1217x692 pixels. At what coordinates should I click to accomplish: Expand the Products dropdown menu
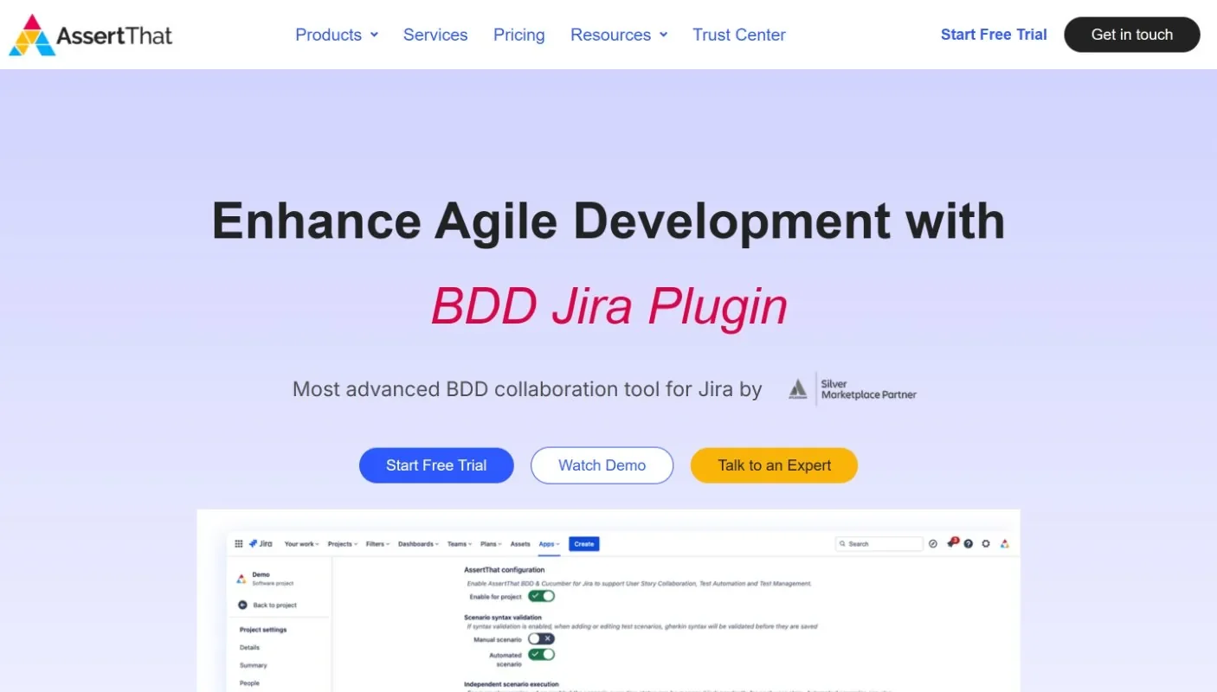(x=337, y=35)
